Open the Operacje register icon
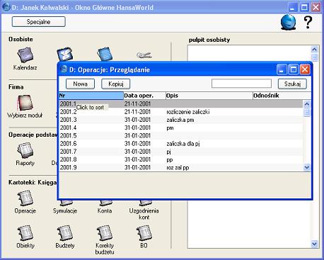The width and height of the screenshot is (324, 260). point(25,198)
